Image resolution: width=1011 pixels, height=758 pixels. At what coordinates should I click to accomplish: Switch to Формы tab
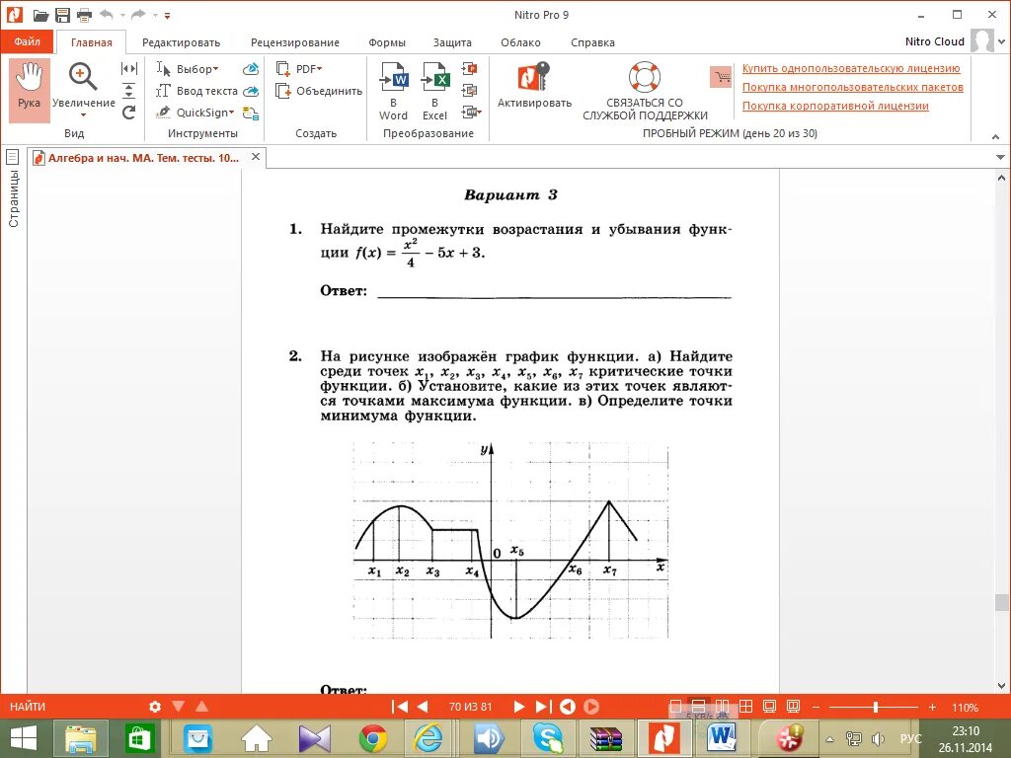pos(387,42)
